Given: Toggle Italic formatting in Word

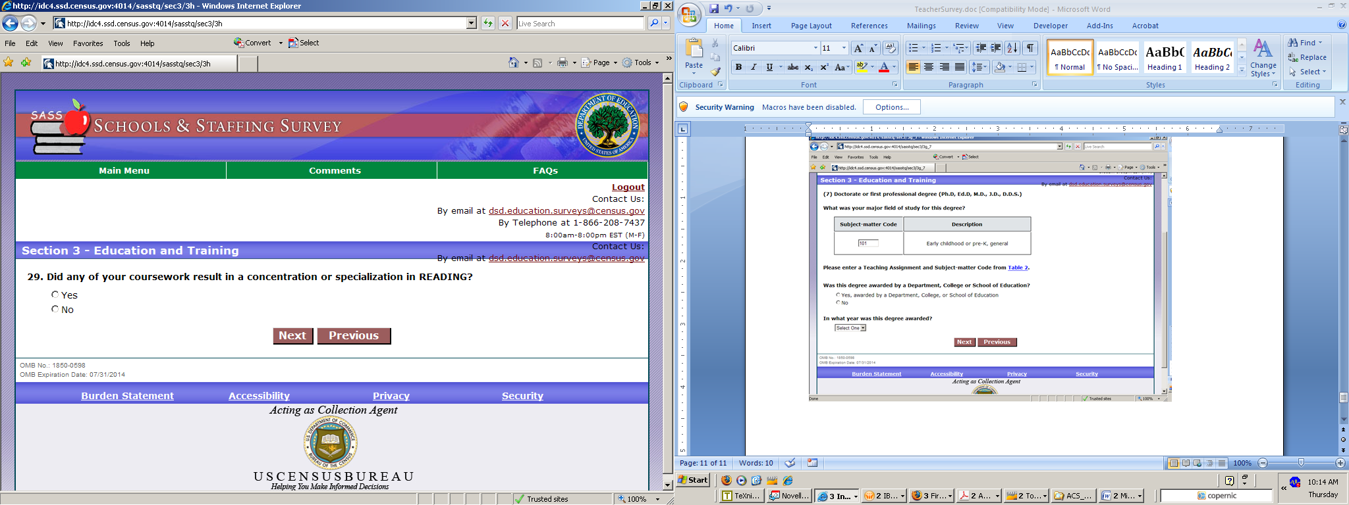Looking at the screenshot, I should pos(754,67).
